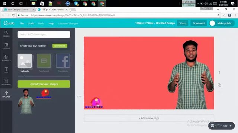Screen dimensions: 238x133
Task: Click the Chrome address bar URL
Action: pos(73,15)
